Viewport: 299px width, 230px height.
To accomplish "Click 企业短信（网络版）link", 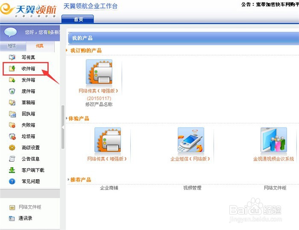I will click(190, 159).
